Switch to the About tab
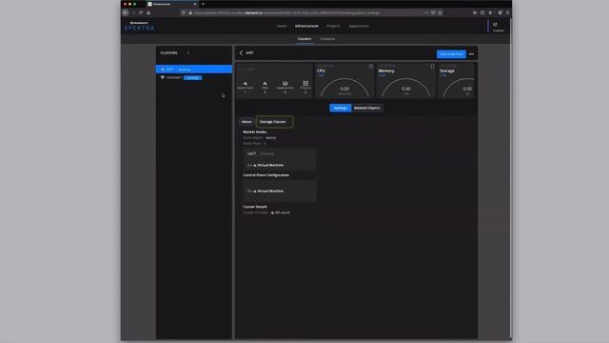609x343 pixels. tap(246, 122)
